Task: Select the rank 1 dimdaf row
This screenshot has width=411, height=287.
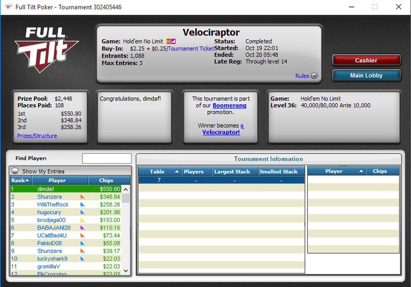Action: [x=66, y=189]
